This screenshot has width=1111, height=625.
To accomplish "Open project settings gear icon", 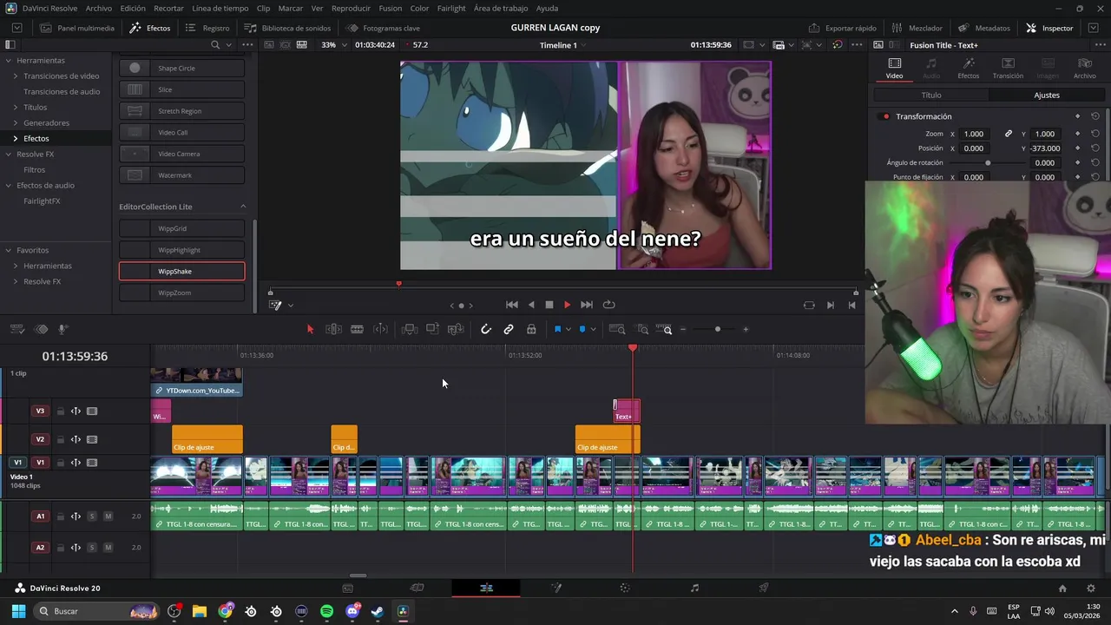I will click(1091, 588).
